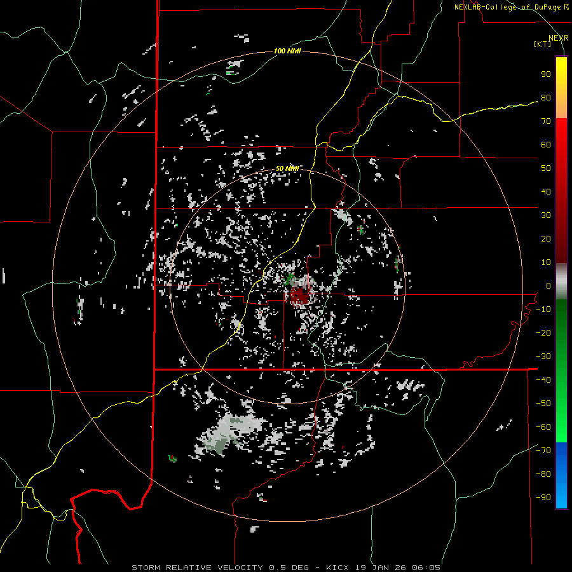Click the positive "60" scale value
This screenshot has height=572, width=572.
[546, 145]
